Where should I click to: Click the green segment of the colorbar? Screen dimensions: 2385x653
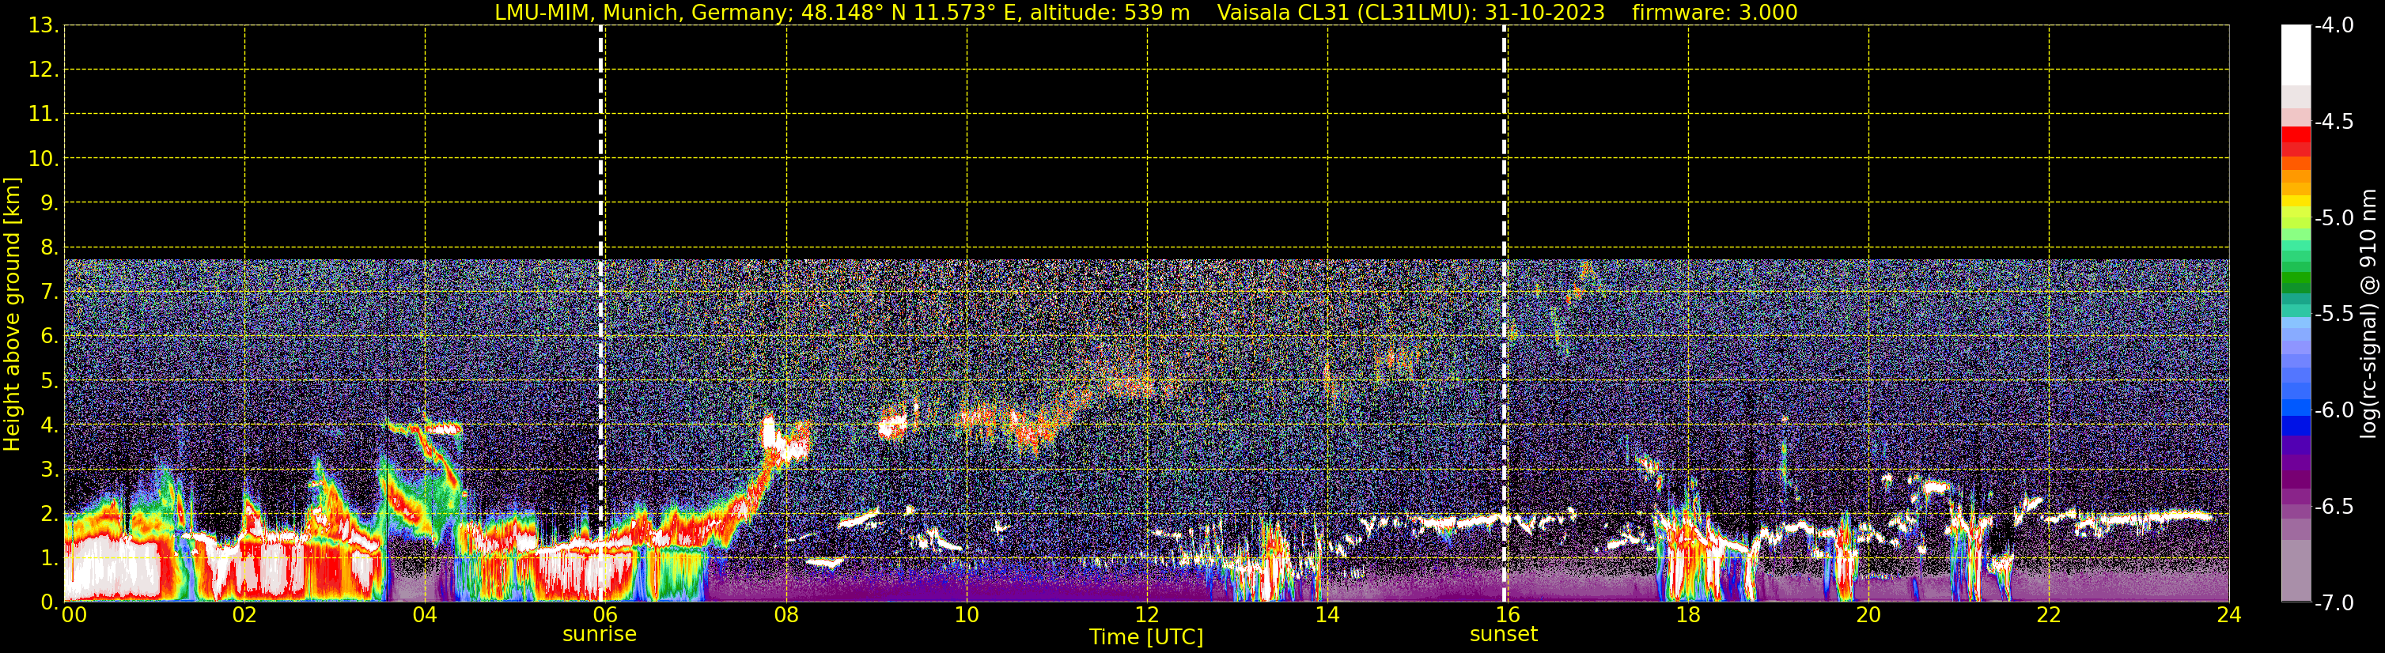click(2295, 277)
